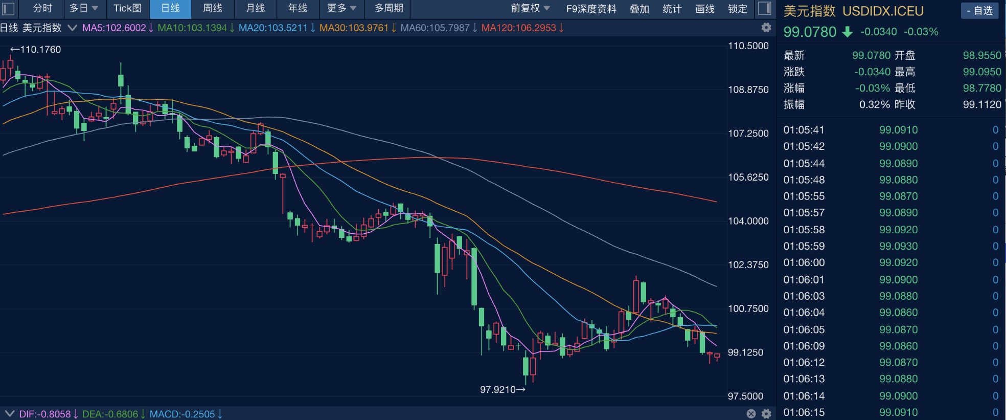Click the green down arrow beside 99.0780
Screen dimensions: 1006x420
(848, 32)
